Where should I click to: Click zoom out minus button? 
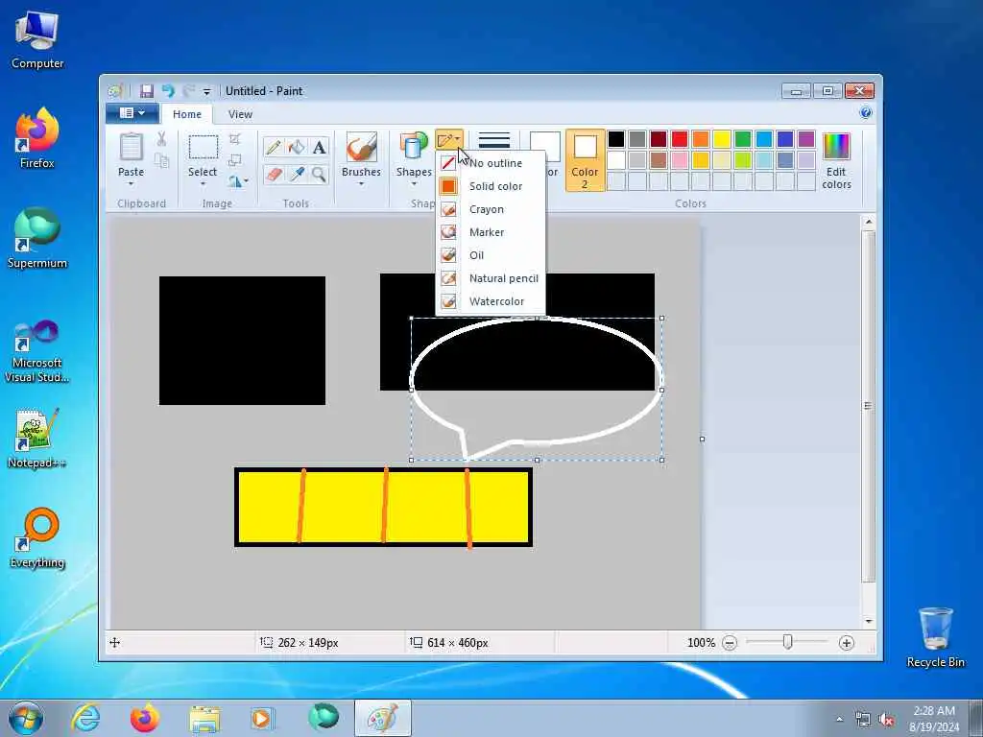click(x=730, y=643)
